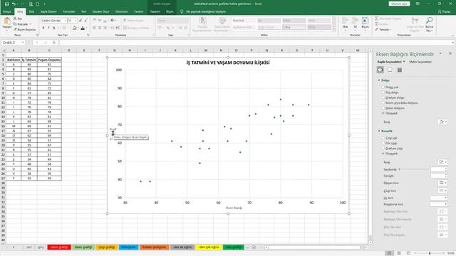Apply the fill color bucket
Viewport: 456px width, 256px height.
[74, 28]
